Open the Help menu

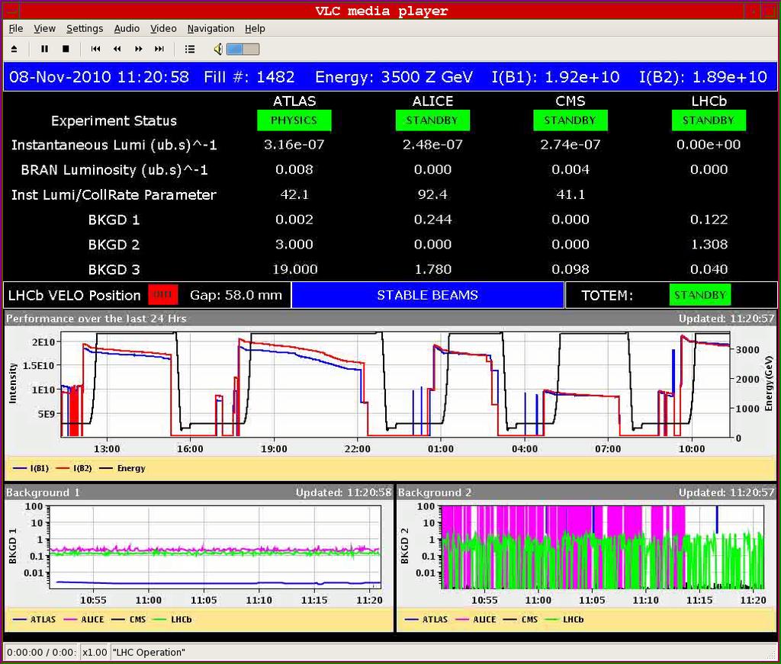tap(255, 28)
